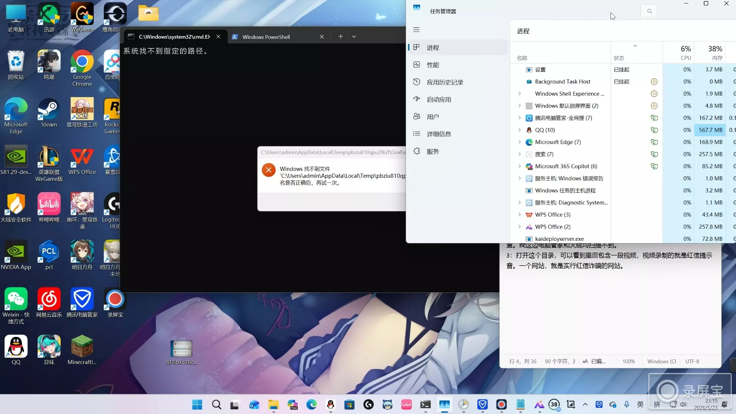Expand 腾讯电脑管家-全局搜 (7) process group
Screen dimensions: 736x414
pos(520,118)
